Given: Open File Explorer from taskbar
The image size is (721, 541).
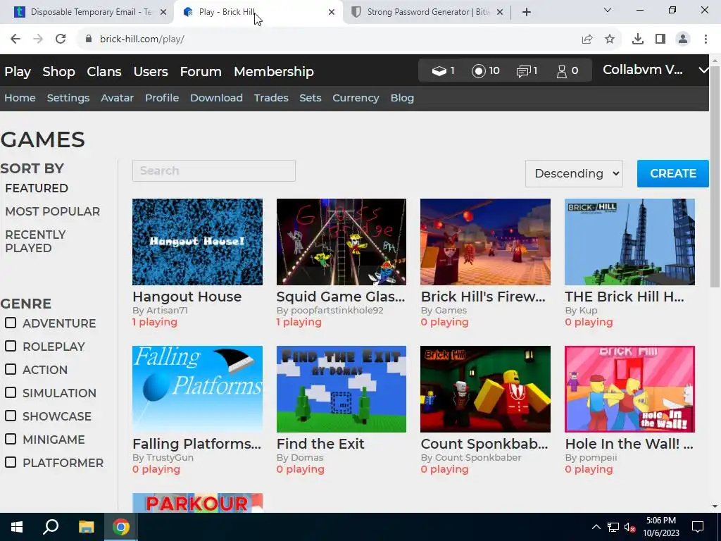Looking at the screenshot, I should [x=86, y=527].
